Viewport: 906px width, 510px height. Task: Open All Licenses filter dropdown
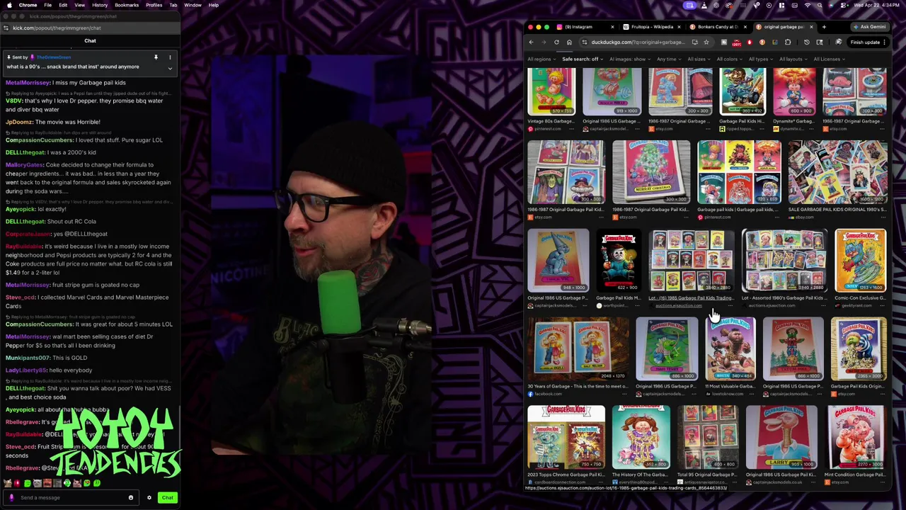(828, 59)
